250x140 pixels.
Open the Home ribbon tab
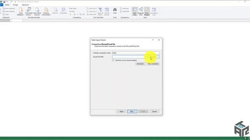[7, 5]
